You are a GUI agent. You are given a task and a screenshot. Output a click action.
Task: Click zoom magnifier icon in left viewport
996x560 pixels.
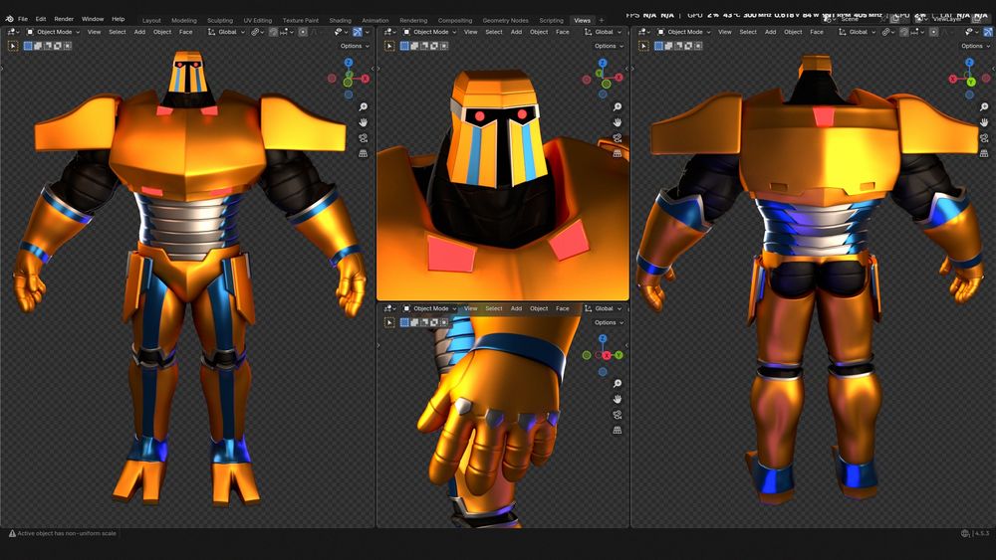tap(363, 107)
